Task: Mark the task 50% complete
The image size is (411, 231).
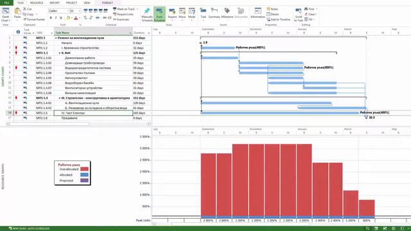Action: click(96, 11)
